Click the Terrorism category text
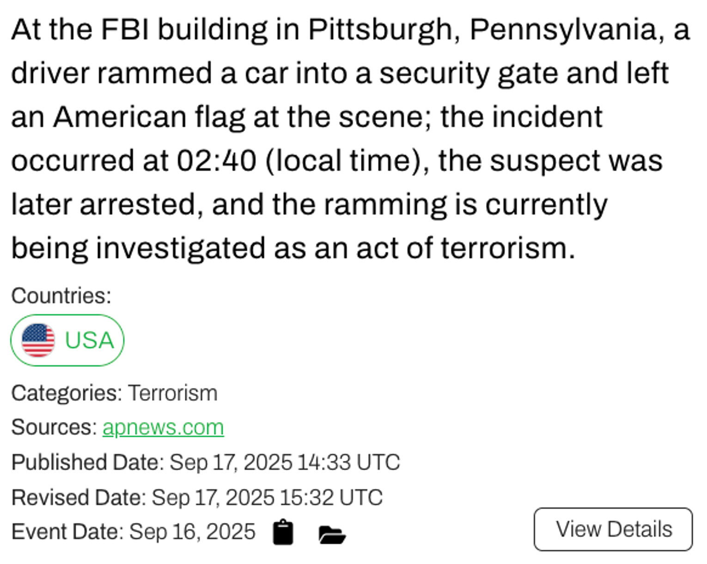707x564 pixels. coord(172,393)
